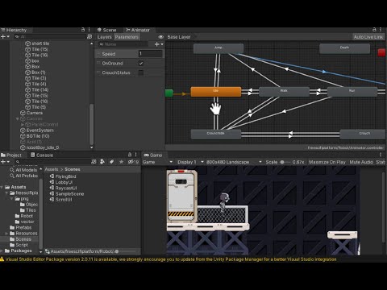Toggle Maximize On Play in the Game view
387x290 pixels.
(327, 162)
